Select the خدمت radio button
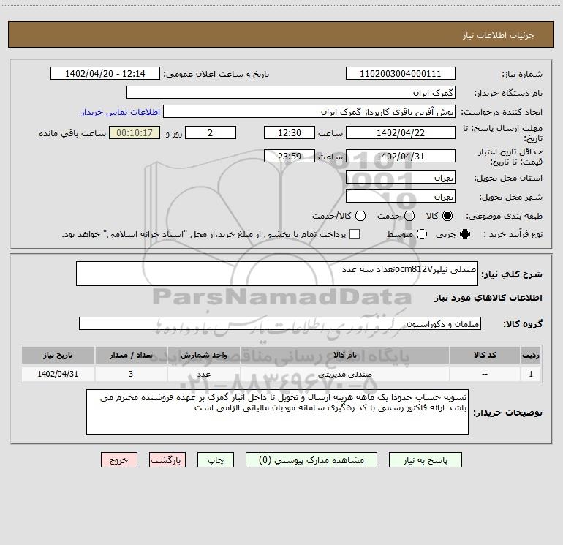This screenshot has width=563, height=545. [409, 216]
